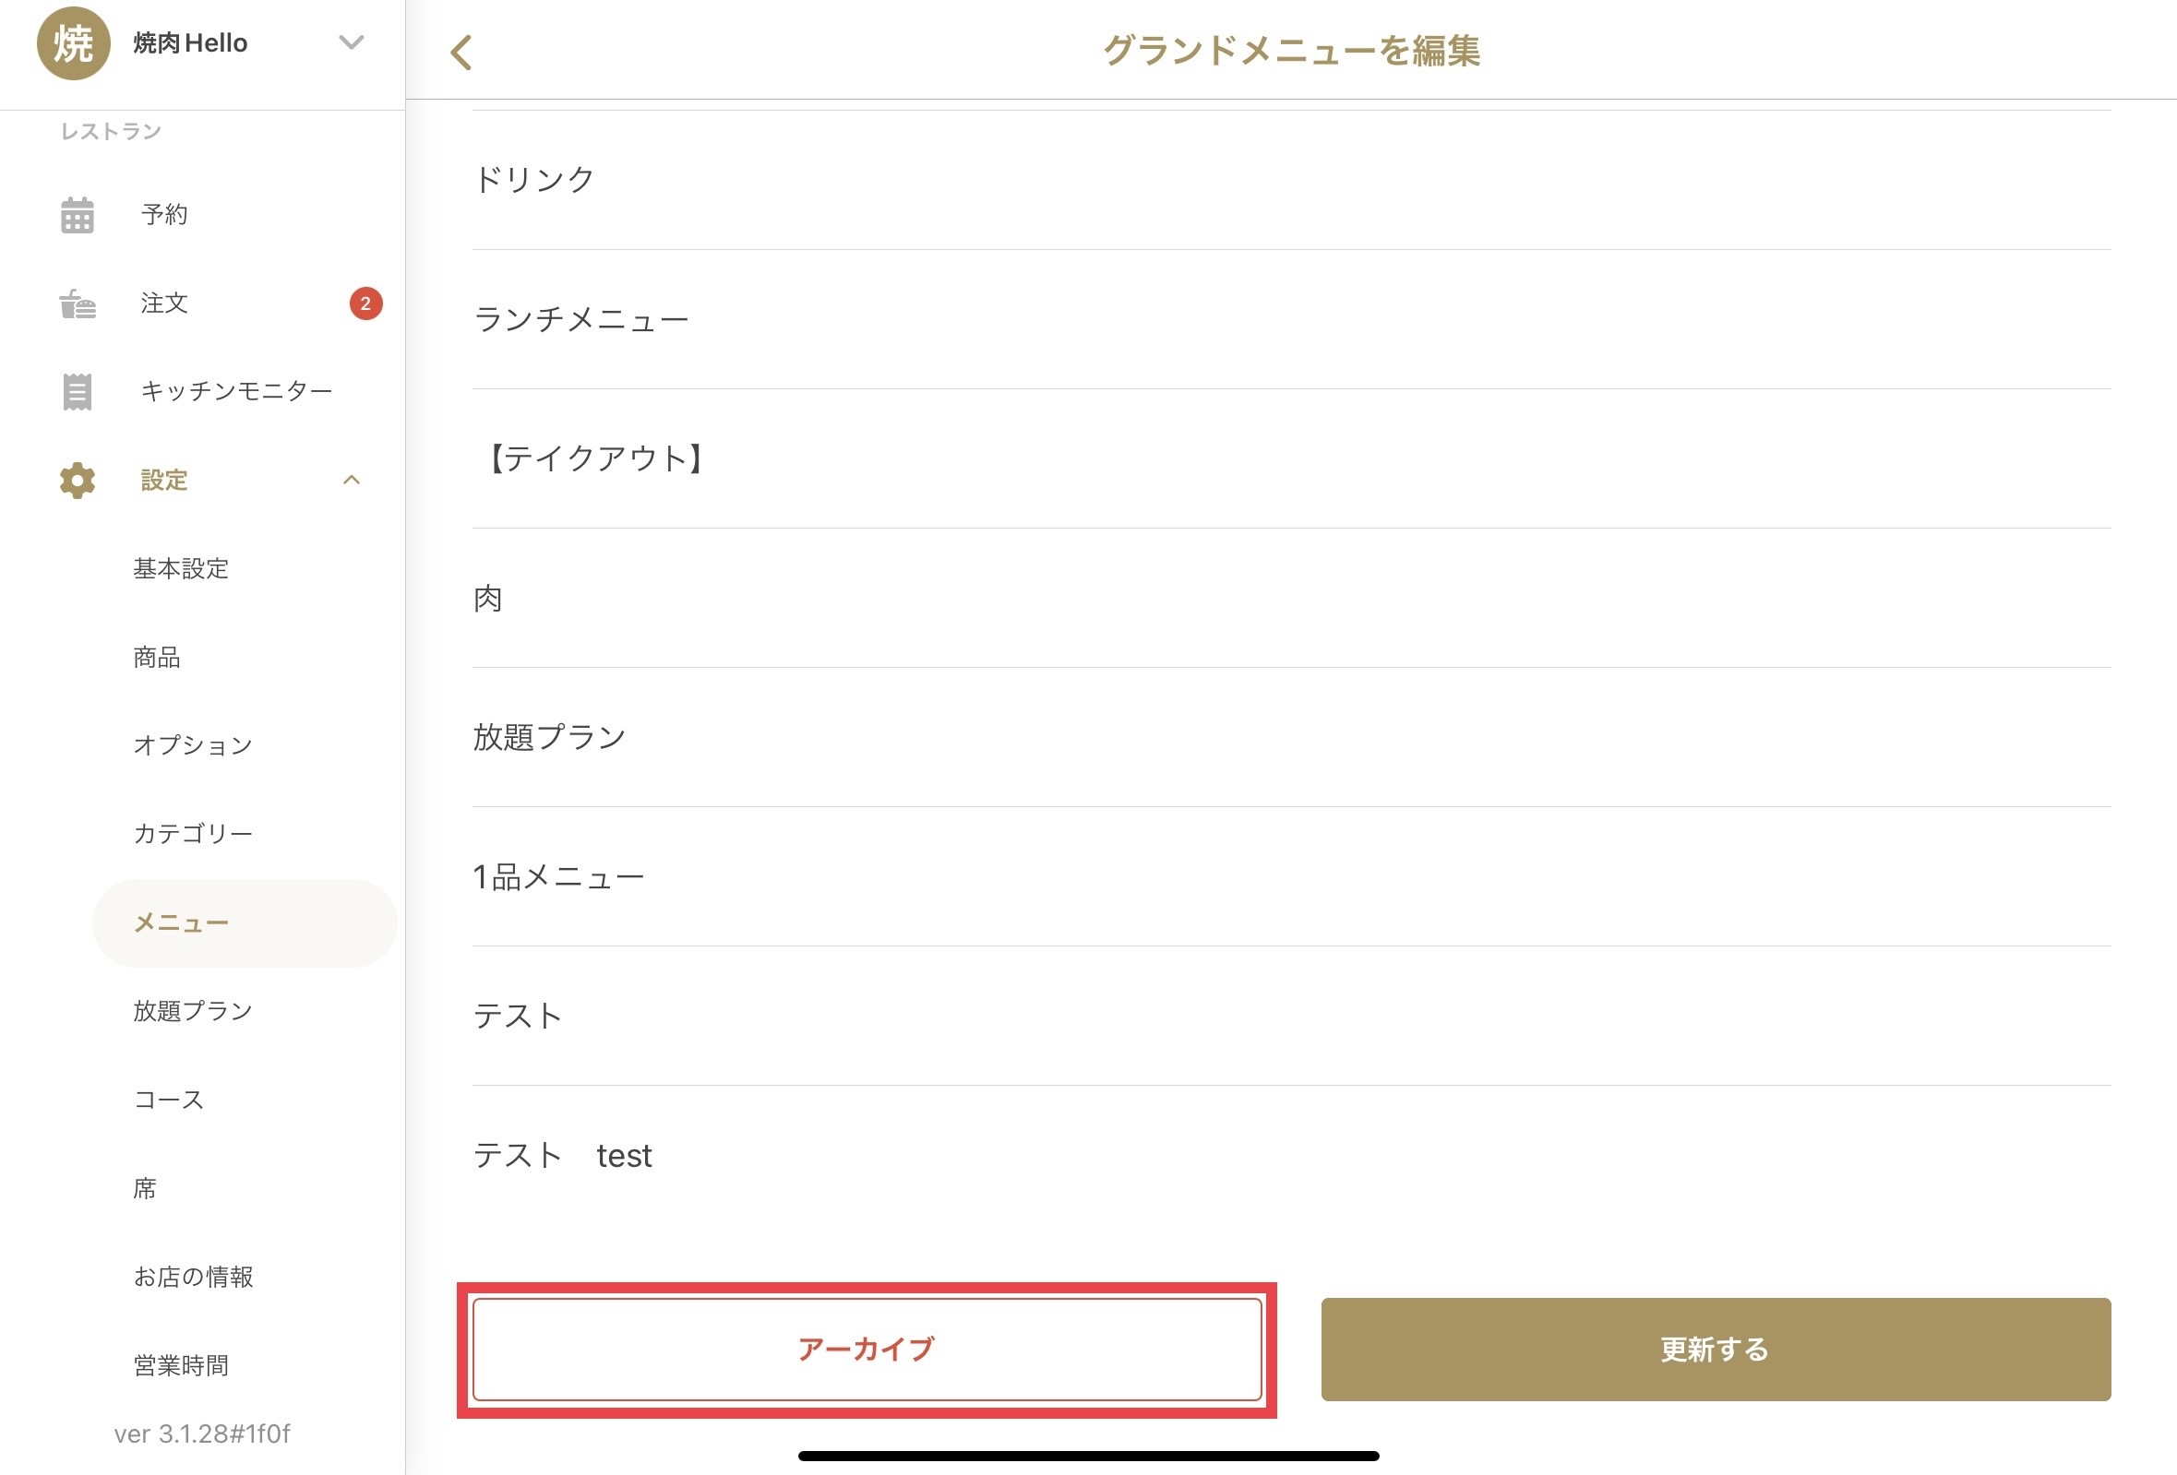2177x1475 pixels.
Task: Open the カテゴリー sidebar item
Action: [x=193, y=834]
